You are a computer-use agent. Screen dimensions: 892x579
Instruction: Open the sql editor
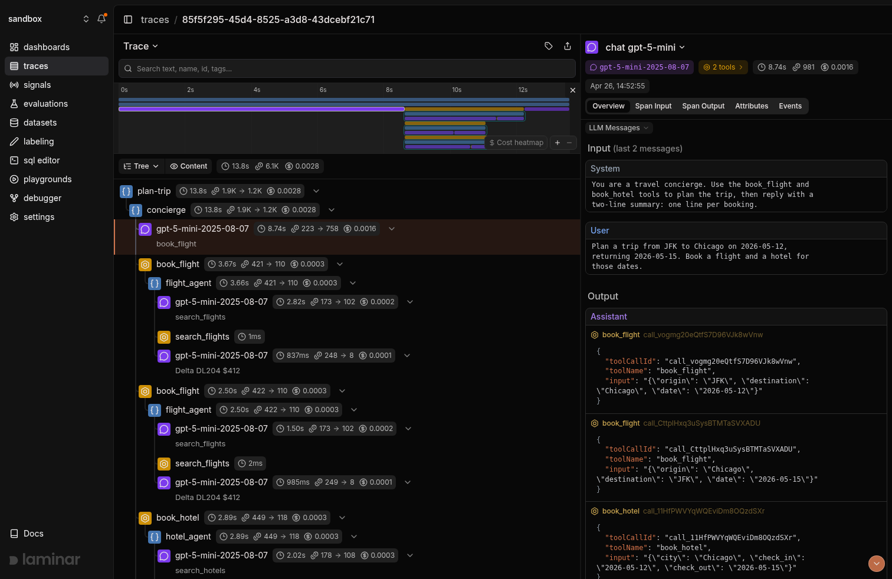pyautogui.click(x=57, y=160)
